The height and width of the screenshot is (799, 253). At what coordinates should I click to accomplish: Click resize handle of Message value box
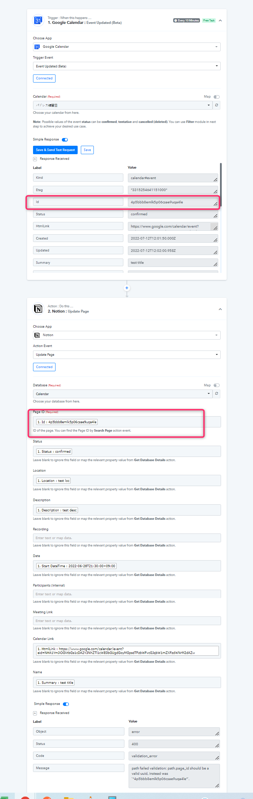point(217,785)
